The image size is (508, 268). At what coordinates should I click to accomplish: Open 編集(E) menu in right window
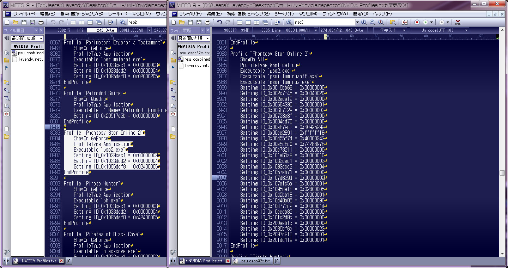click(214, 14)
